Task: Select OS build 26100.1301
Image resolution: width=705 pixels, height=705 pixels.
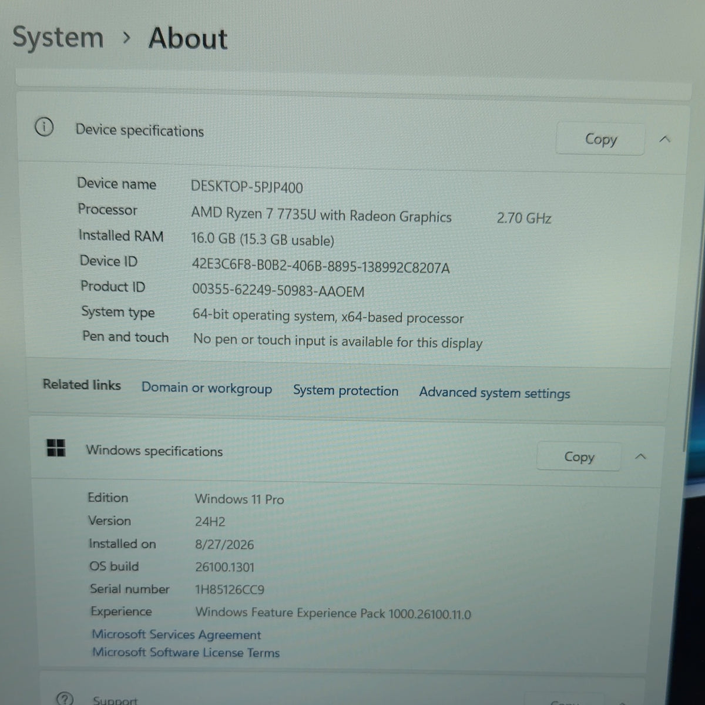Action: point(225,568)
